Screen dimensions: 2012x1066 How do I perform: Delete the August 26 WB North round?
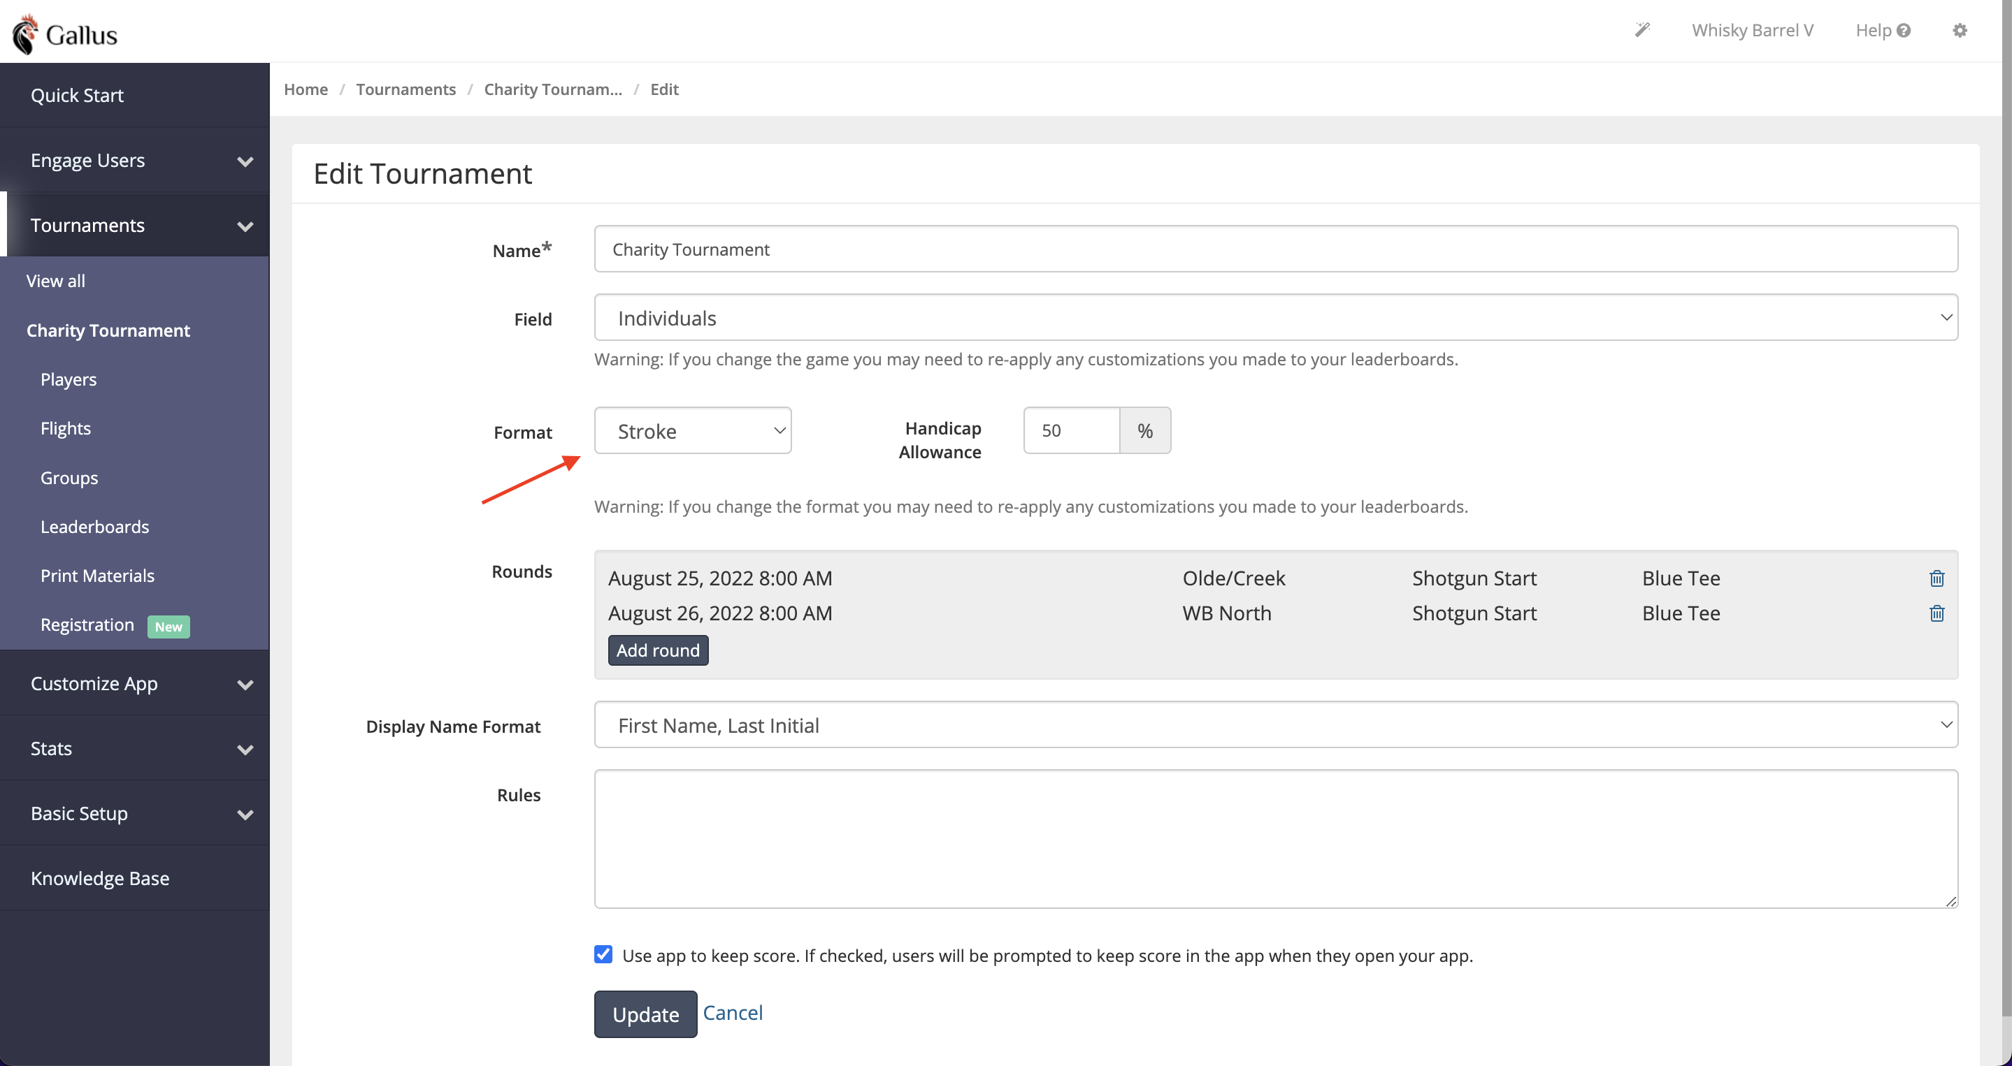coord(1937,613)
